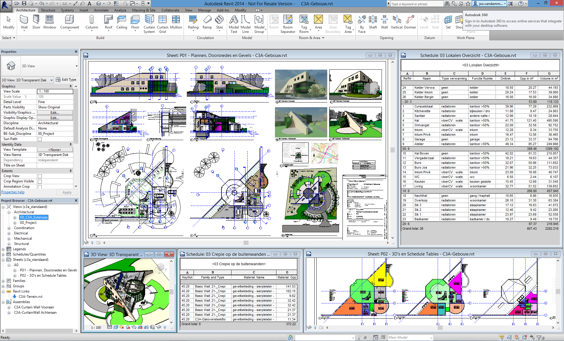Enable the Annotation Crop checkbox
Viewport: 564px width, 341px height.
(x=40, y=187)
